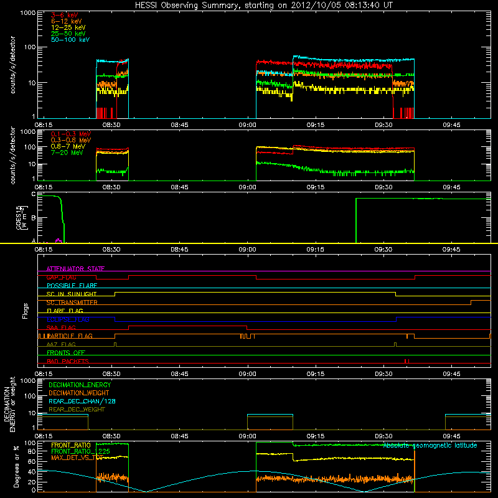Image resolution: width=498 pixels, height=498 pixels.
Task: Click the HESSI Observing Summary title text
Action: click(263, 5)
